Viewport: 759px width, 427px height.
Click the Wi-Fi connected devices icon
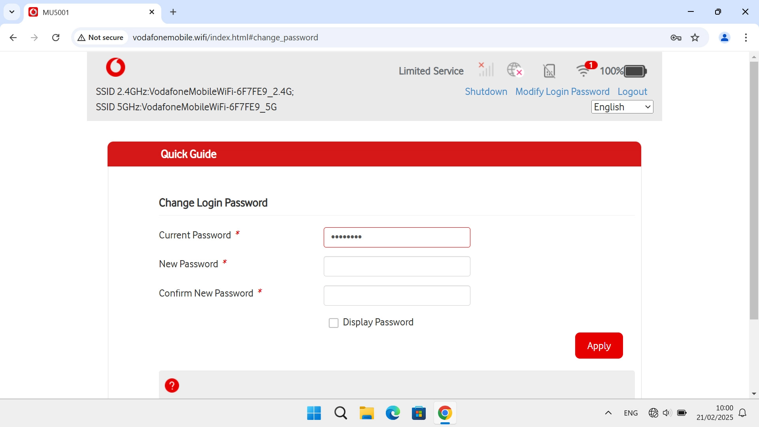click(x=583, y=70)
